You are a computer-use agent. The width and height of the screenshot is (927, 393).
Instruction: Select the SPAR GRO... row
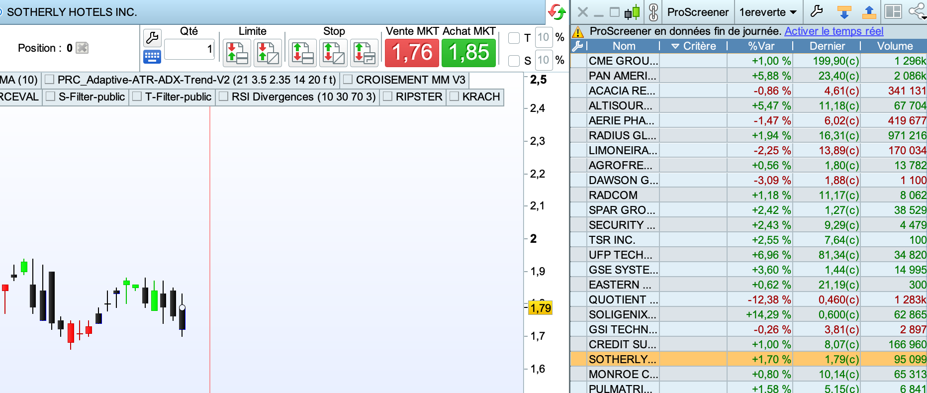748,210
